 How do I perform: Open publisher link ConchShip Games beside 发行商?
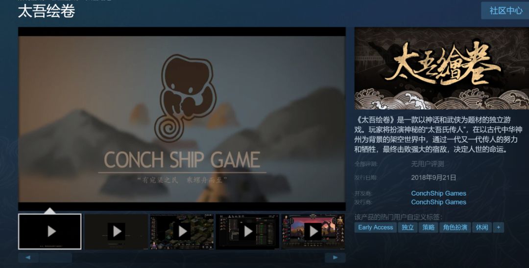438,202
